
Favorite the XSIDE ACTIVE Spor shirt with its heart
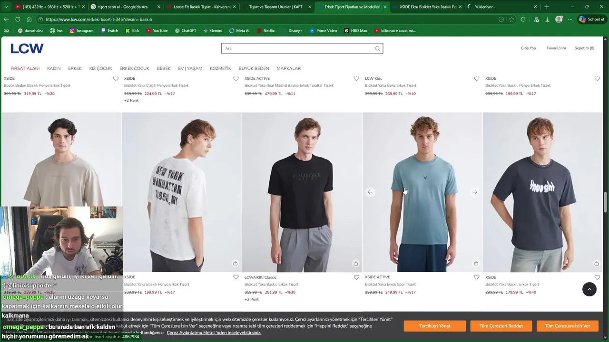[477, 277]
